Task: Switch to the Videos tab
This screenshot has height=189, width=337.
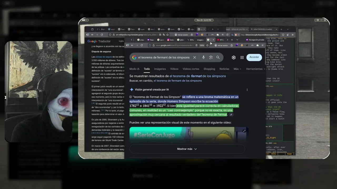Action: (x=174, y=69)
